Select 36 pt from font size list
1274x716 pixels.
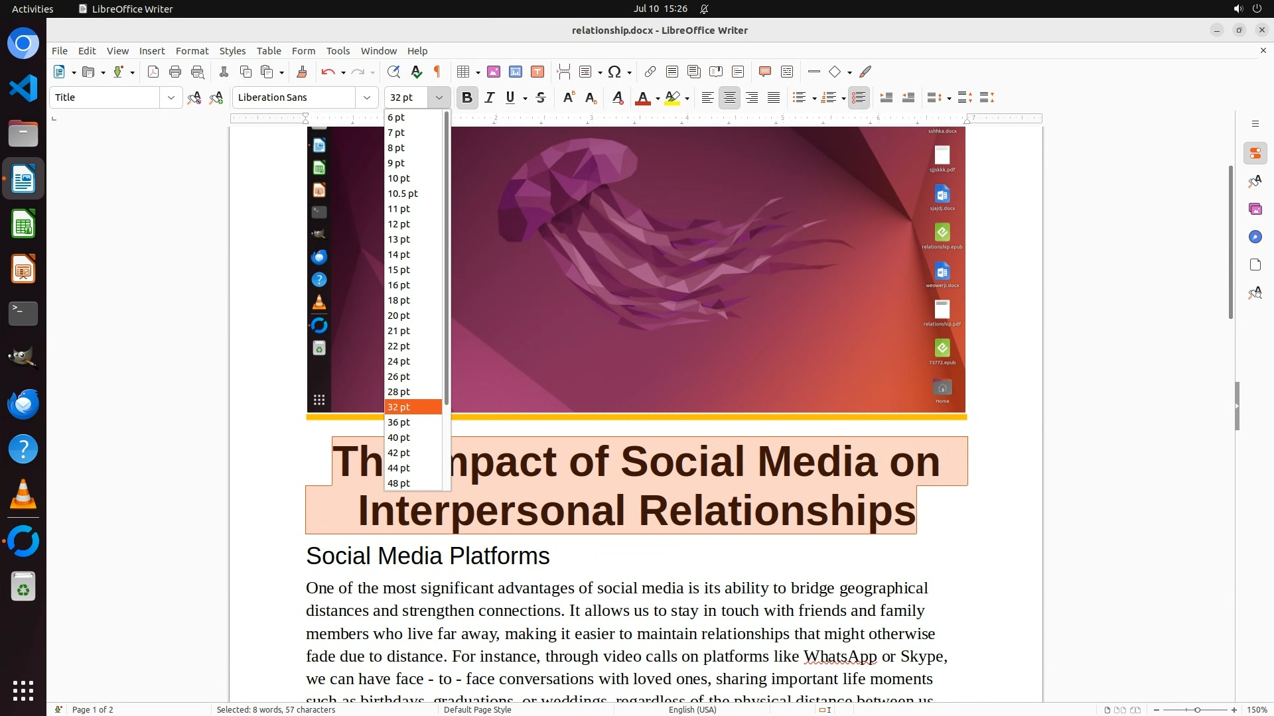tap(399, 422)
